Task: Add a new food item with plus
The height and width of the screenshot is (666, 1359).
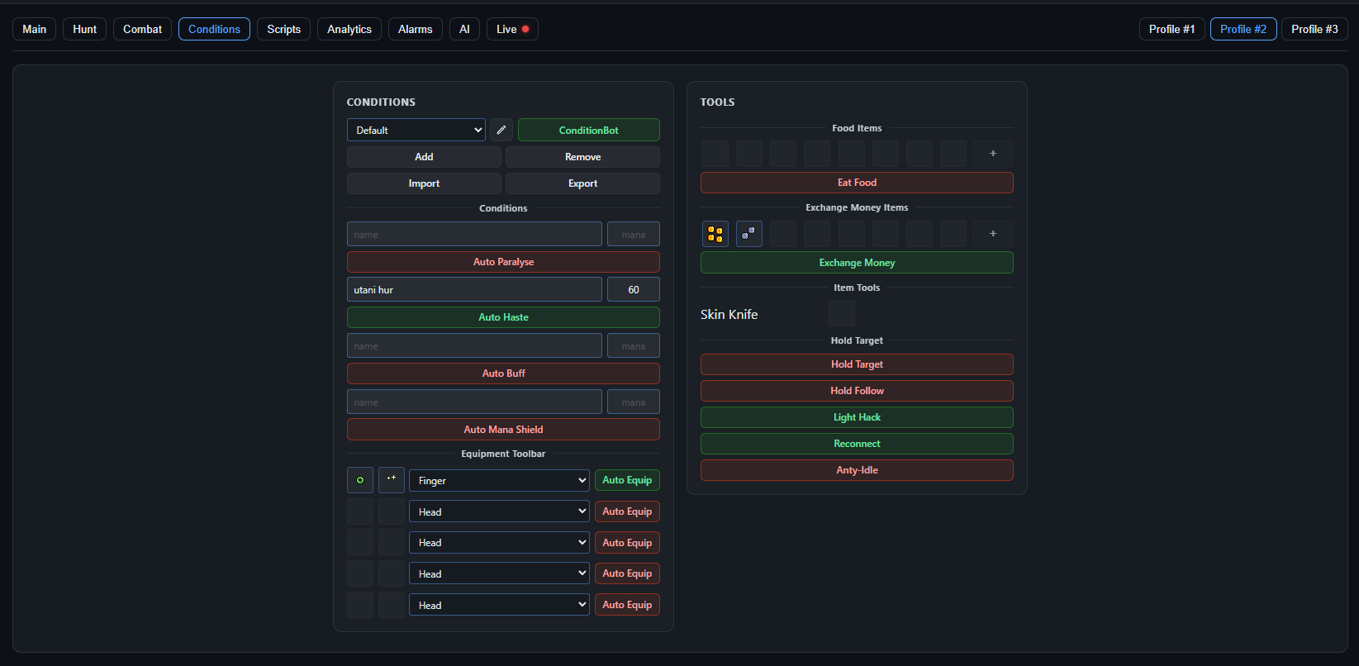Action: click(993, 154)
